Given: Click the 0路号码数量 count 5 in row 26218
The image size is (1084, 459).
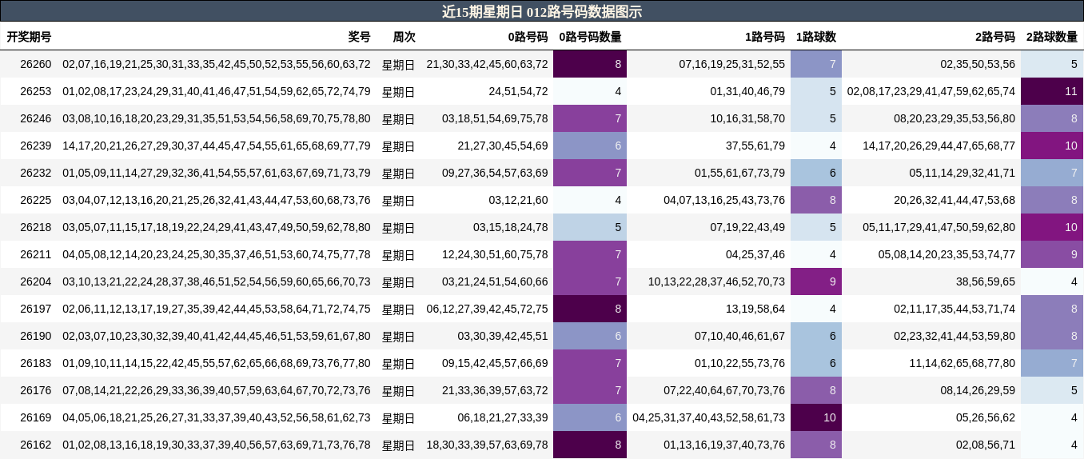Looking at the screenshot, I should [x=590, y=227].
